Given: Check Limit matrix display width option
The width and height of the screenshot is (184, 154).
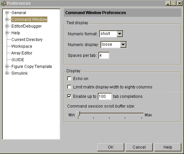Looking at the screenshot, I should 69,87.
